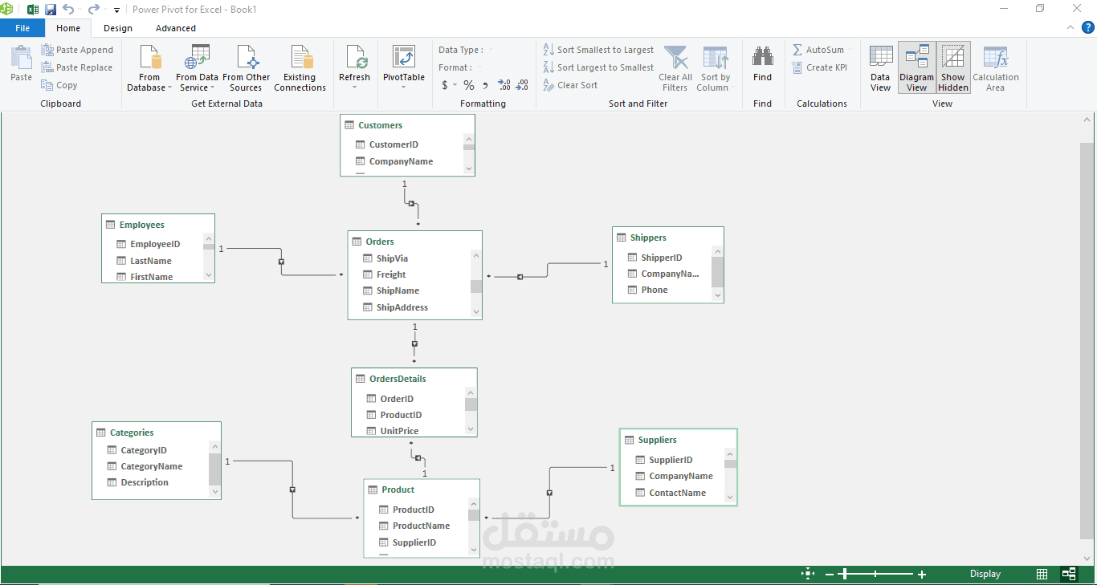
Task: Sort Smallest to Largest
Action: 598,50
